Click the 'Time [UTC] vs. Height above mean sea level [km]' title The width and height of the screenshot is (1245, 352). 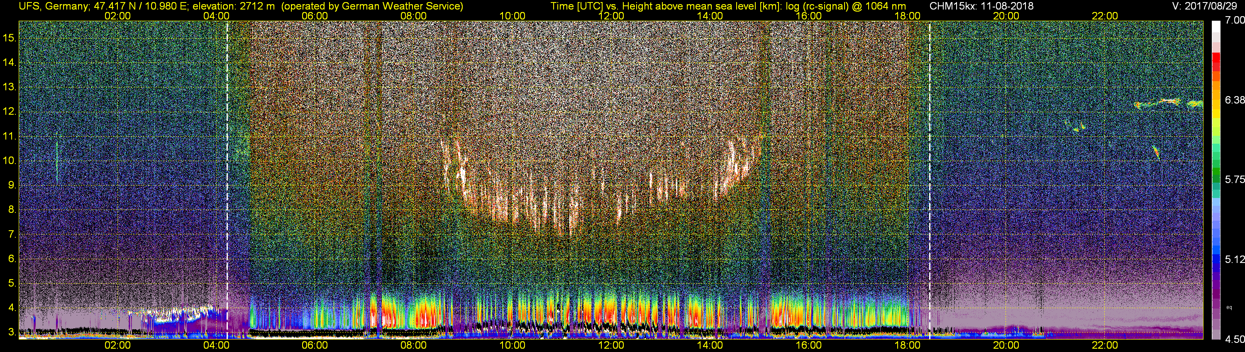pos(666,6)
